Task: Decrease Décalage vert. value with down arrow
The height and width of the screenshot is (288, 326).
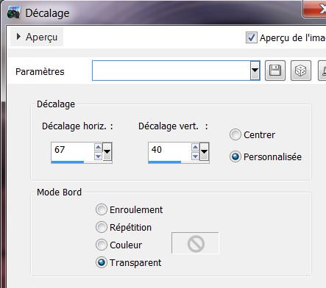Action: 195,156
